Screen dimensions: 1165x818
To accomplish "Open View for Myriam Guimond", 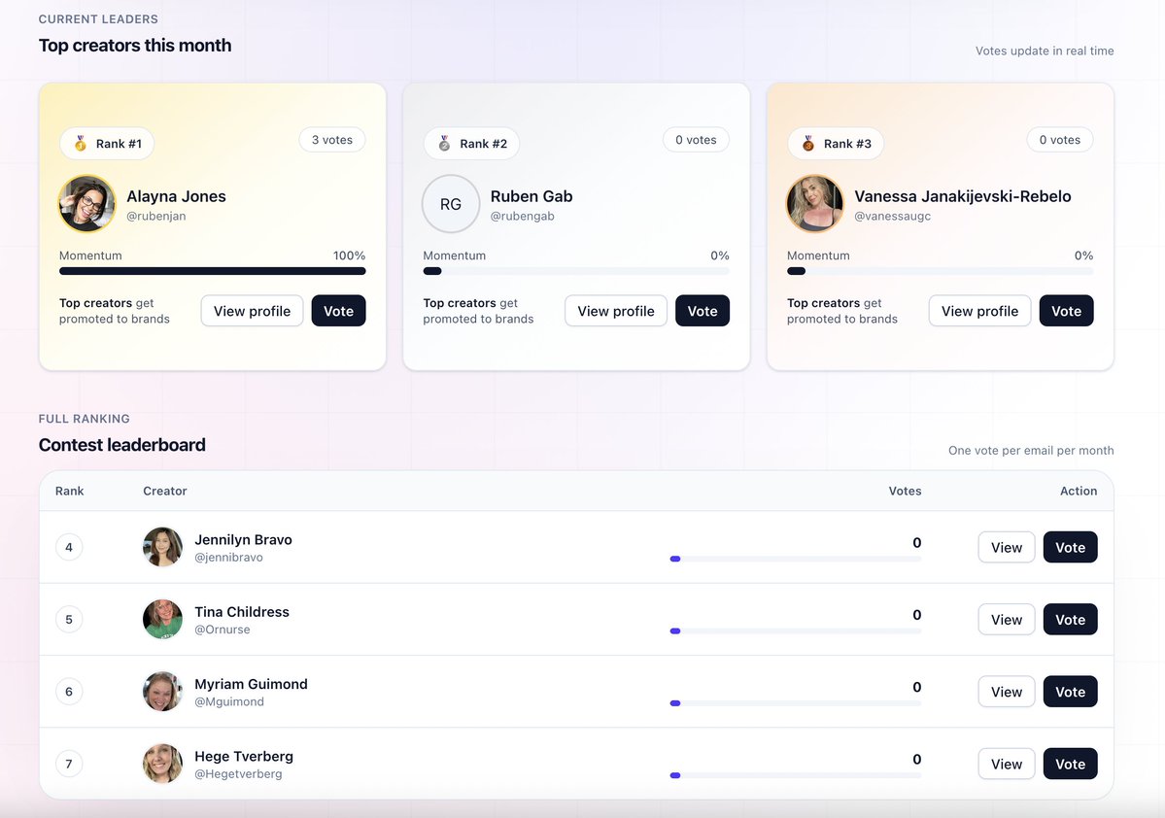I will point(1007,691).
